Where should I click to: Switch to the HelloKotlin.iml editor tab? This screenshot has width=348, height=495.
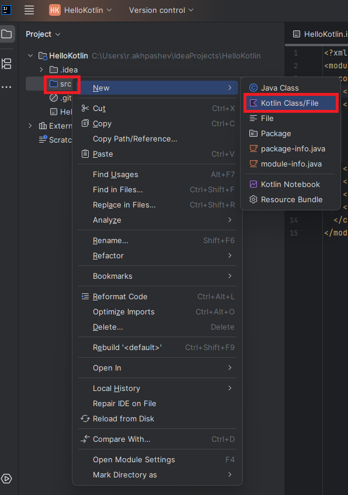[x=320, y=34]
